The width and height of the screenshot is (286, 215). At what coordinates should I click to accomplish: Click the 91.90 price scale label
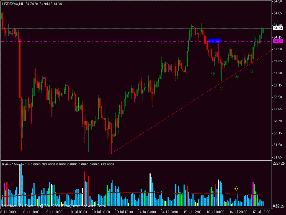click(278, 145)
